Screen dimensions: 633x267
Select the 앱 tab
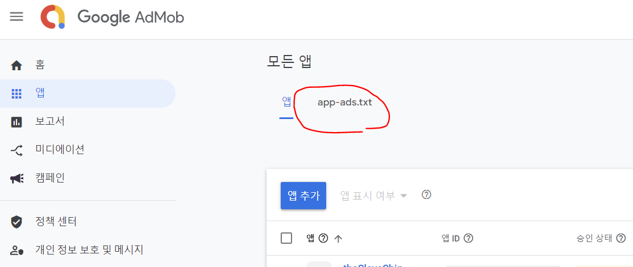[x=286, y=102]
